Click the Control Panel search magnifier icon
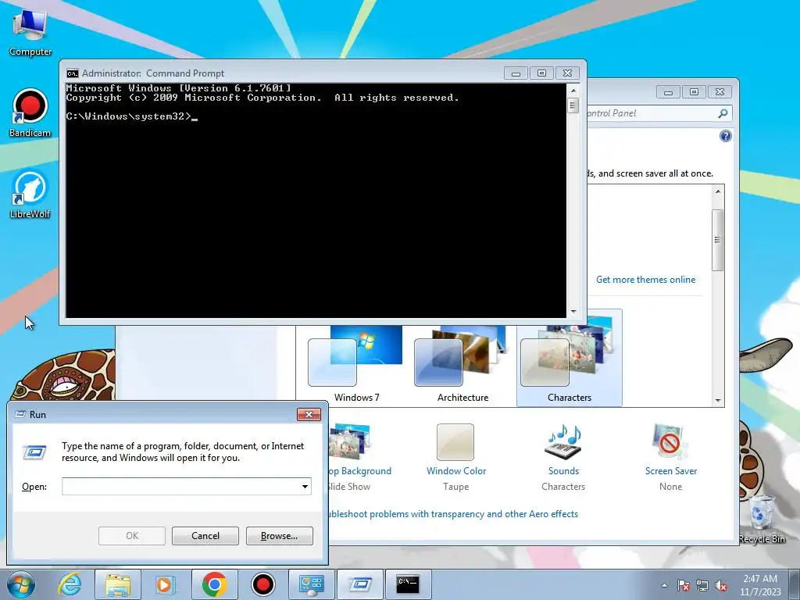 tap(723, 113)
